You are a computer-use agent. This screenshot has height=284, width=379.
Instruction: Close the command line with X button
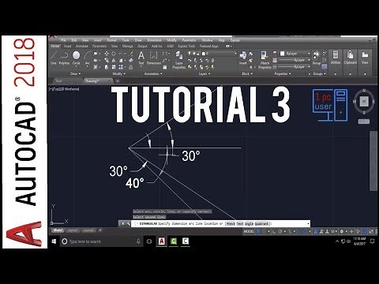(x=122, y=223)
